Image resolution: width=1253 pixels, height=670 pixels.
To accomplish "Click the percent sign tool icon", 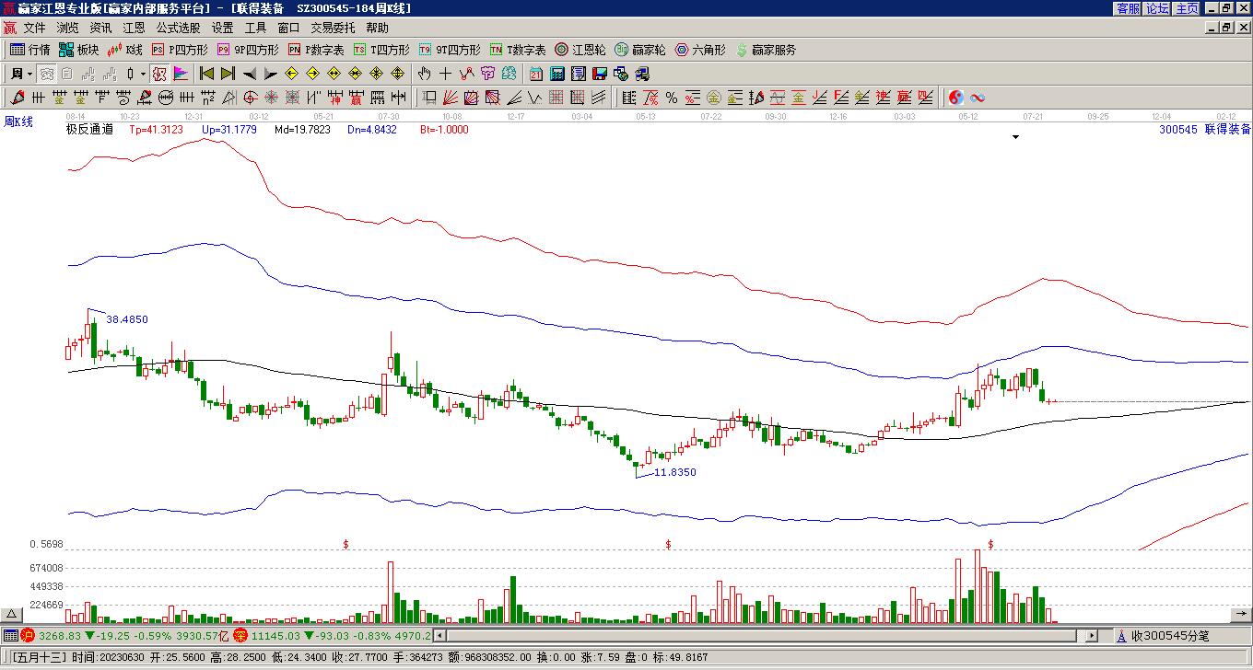I will [672, 98].
